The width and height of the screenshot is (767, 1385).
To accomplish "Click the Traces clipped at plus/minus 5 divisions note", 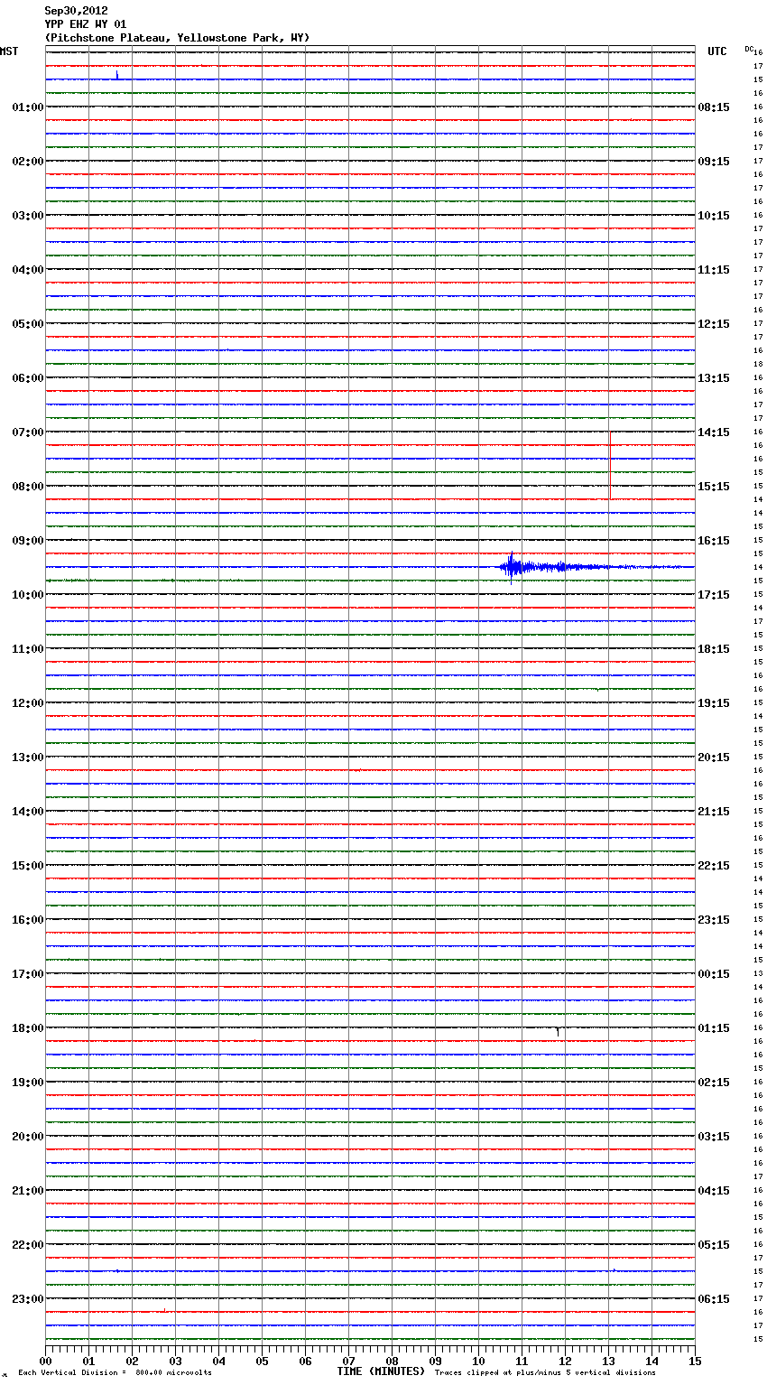I will (545, 1373).
